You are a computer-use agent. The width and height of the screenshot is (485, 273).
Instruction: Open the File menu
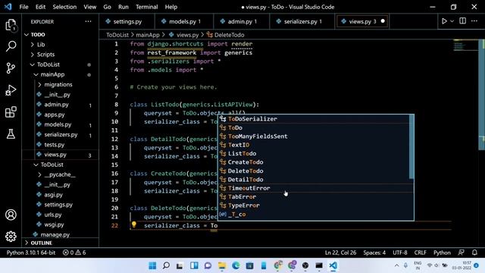[23, 7]
